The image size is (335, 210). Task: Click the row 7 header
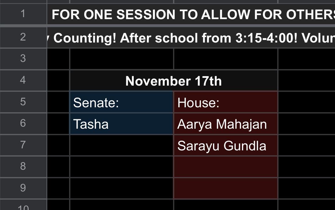(23, 145)
